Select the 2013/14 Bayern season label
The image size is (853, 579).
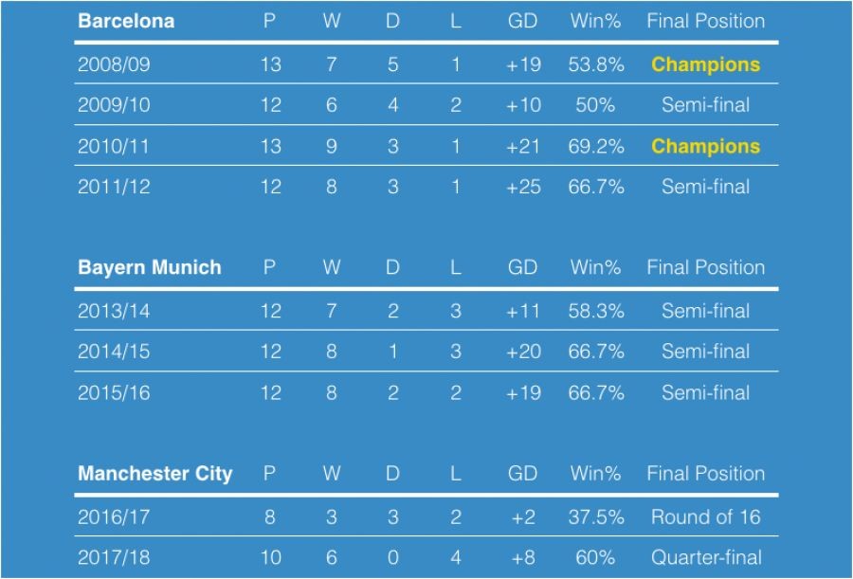(113, 311)
